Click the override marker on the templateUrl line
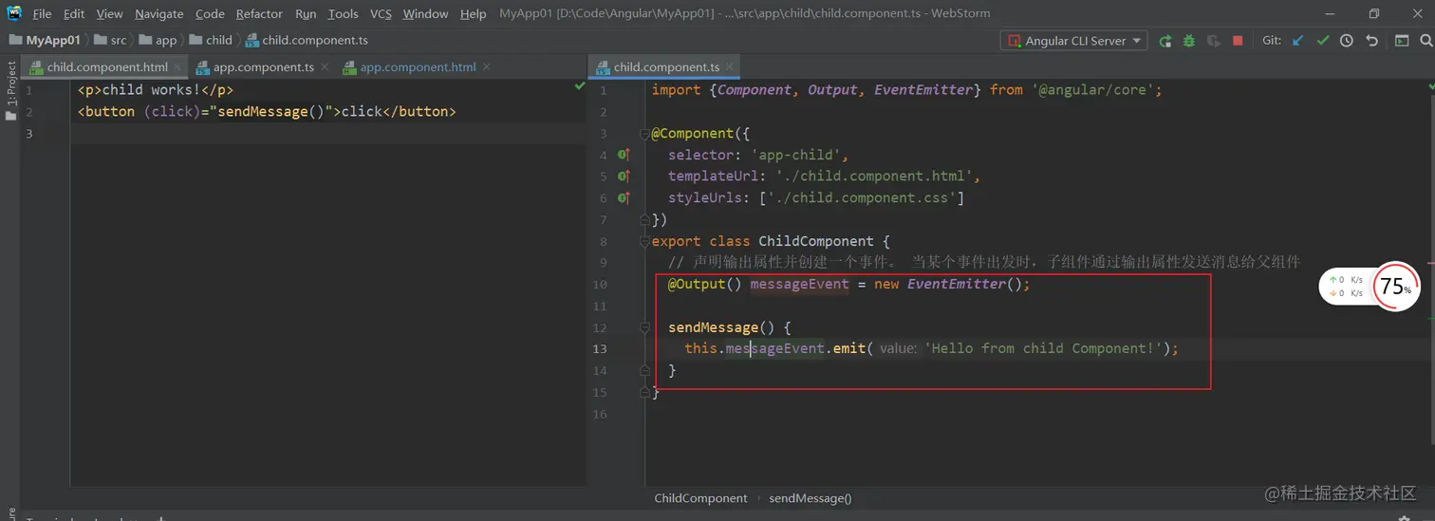Image resolution: width=1435 pixels, height=521 pixels. [x=624, y=177]
